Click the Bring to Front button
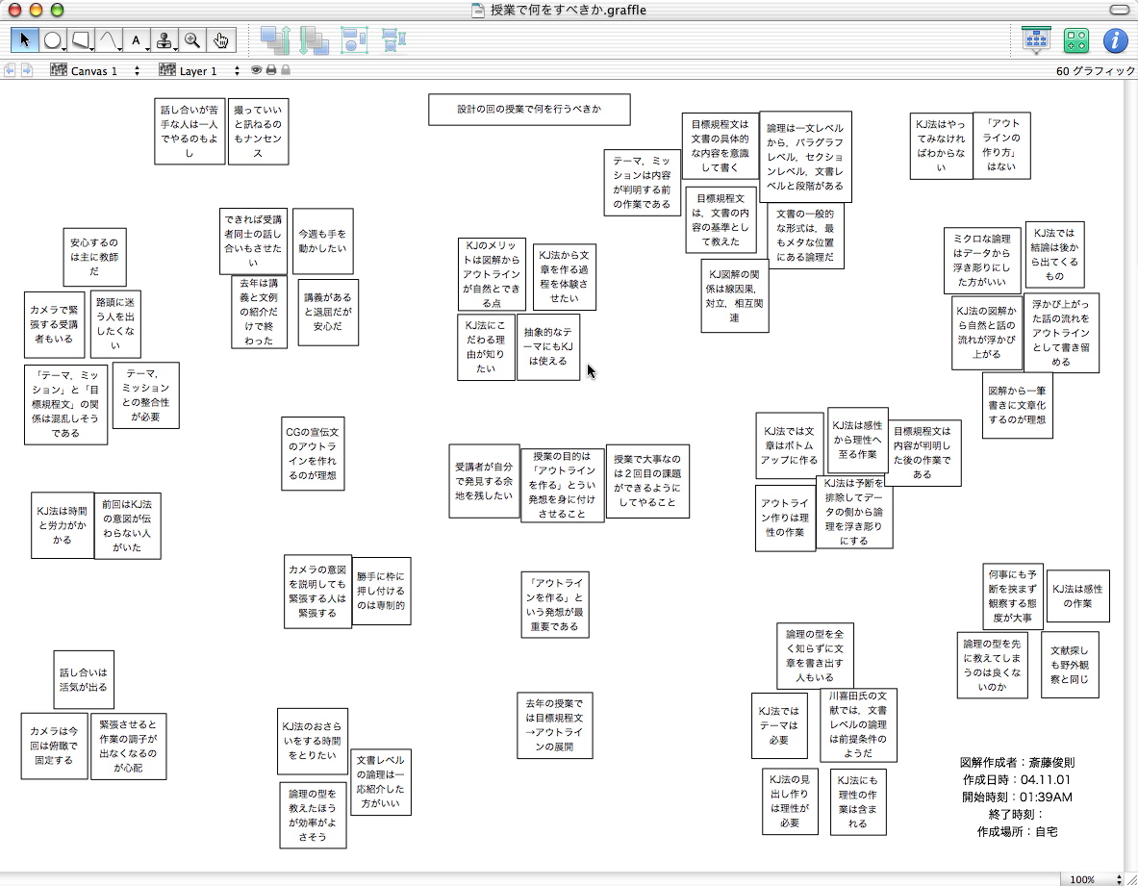 tap(276, 40)
